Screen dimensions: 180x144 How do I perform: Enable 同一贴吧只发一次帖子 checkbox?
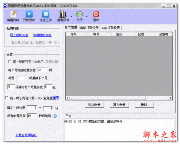(10, 61)
